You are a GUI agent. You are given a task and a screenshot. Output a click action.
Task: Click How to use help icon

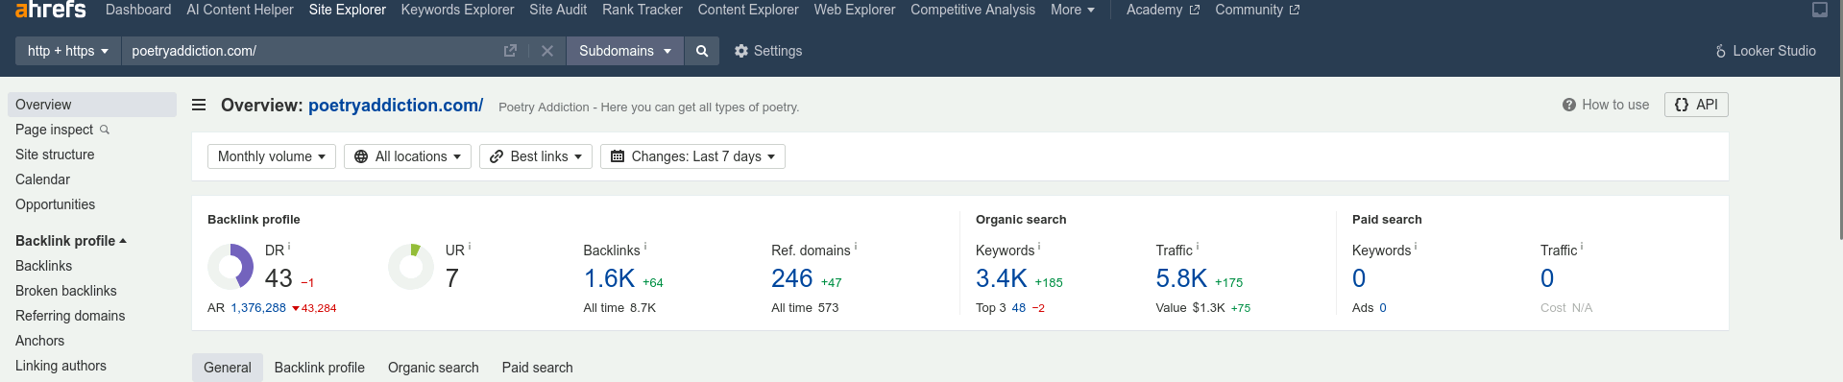tap(1568, 105)
